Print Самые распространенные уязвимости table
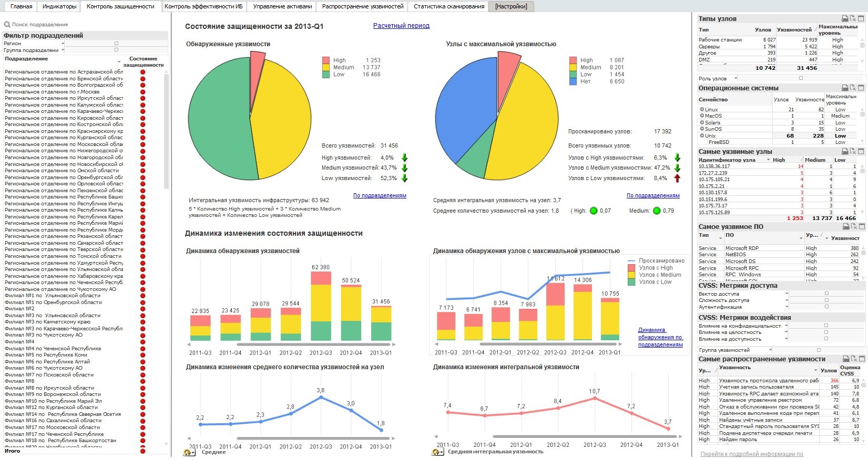The image size is (868, 460). [846, 359]
